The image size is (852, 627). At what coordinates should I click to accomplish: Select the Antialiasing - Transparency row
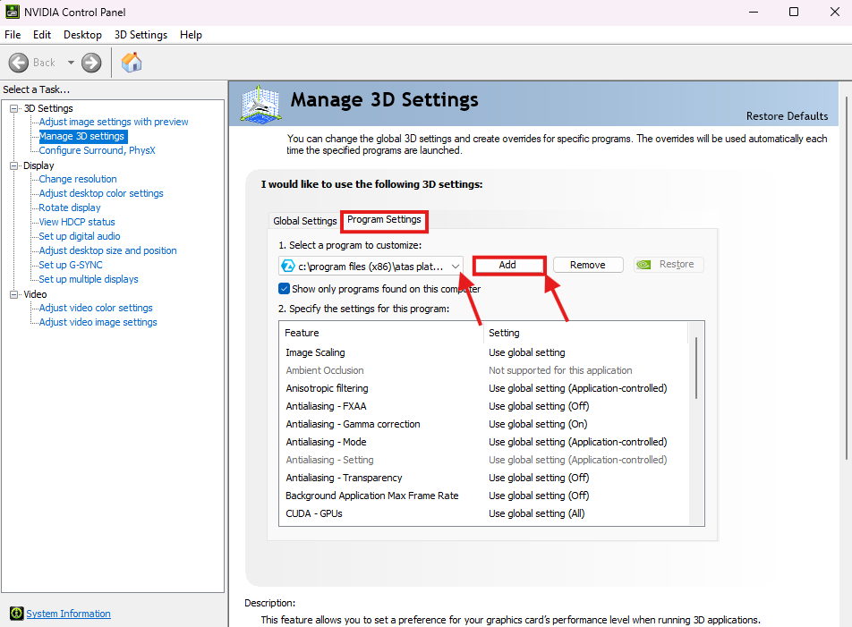(484, 478)
